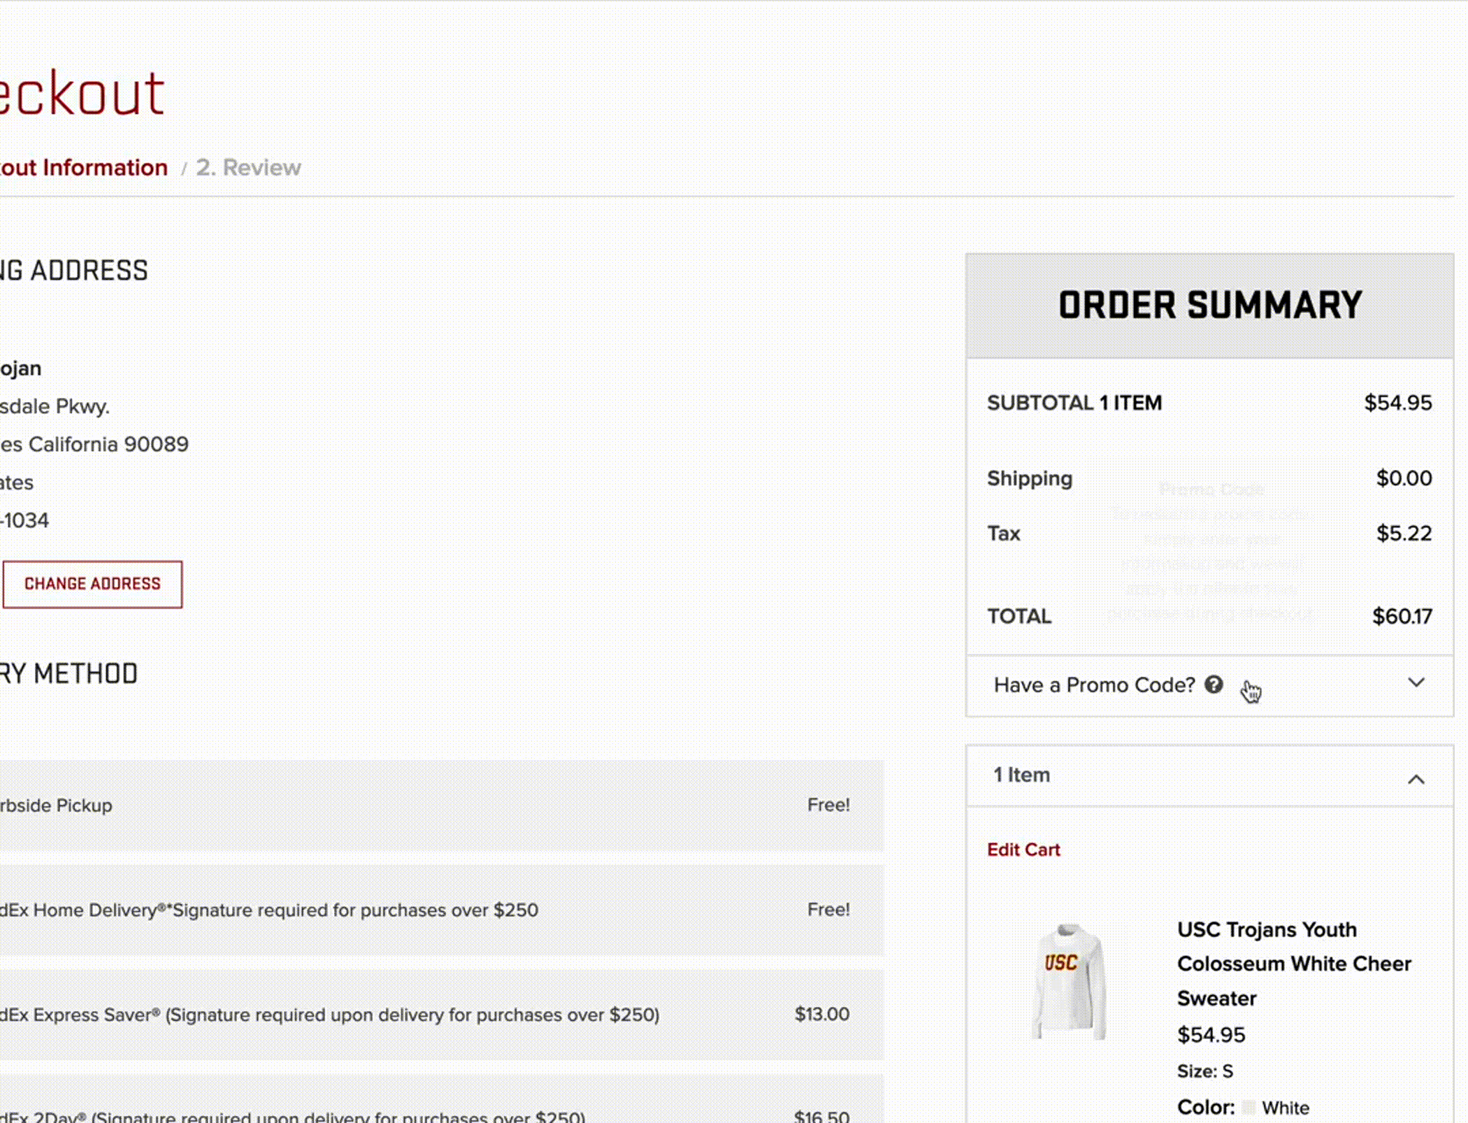The height and width of the screenshot is (1123, 1468).
Task: Click the USC Trojans Youth sweater title
Action: [x=1294, y=964]
